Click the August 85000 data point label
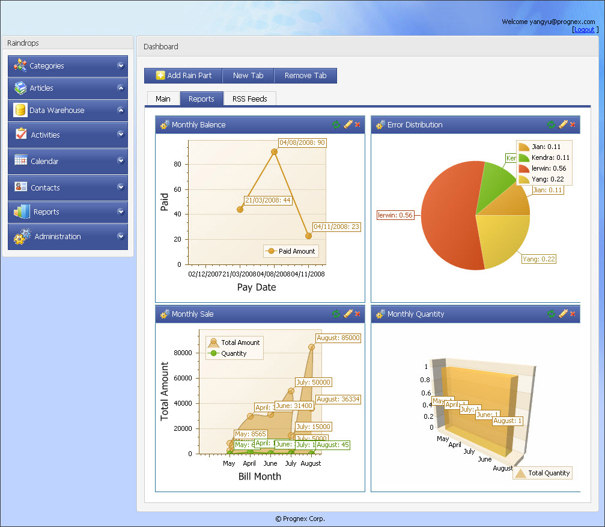This screenshot has height=527, width=605. pyautogui.click(x=338, y=338)
